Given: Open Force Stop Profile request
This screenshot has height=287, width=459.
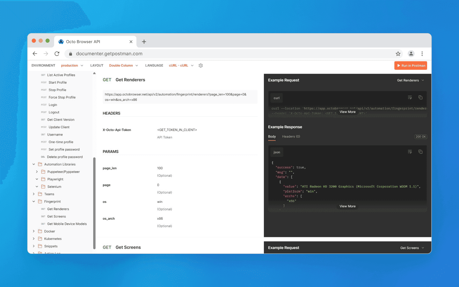Looking at the screenshot, I should pos(62,97).
